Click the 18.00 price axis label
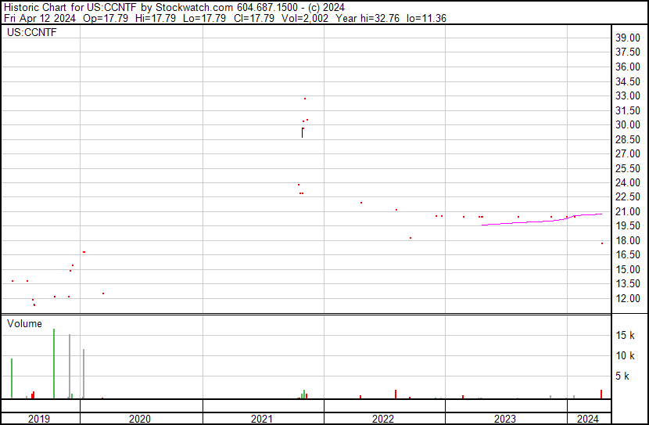 tap(628, 240)
